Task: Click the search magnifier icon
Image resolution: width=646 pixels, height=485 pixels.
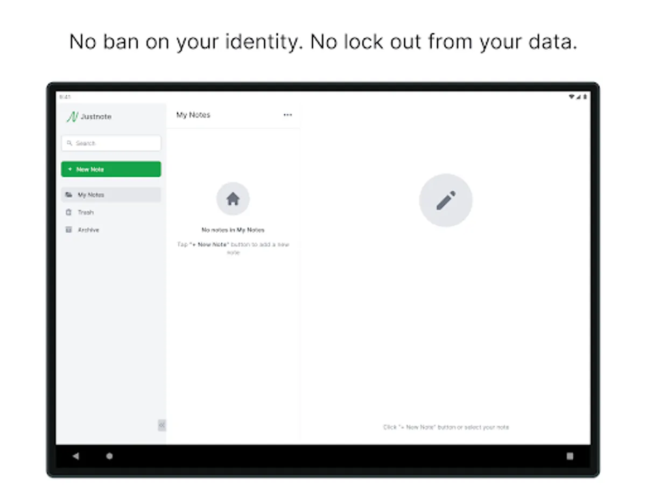Action: point(69,143)
